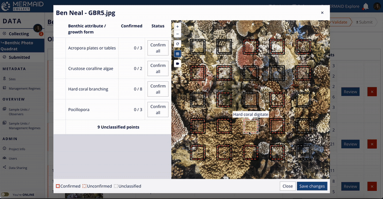Viewport: 383px width, 199px height.
Task: Zoom in on the coral photo
Action: (177, 26)
